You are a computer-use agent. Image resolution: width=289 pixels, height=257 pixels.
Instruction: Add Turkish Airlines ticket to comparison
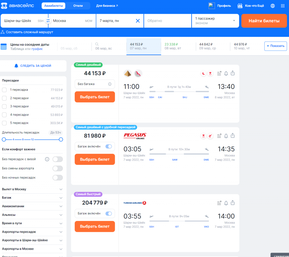click(x=219, y=203)
